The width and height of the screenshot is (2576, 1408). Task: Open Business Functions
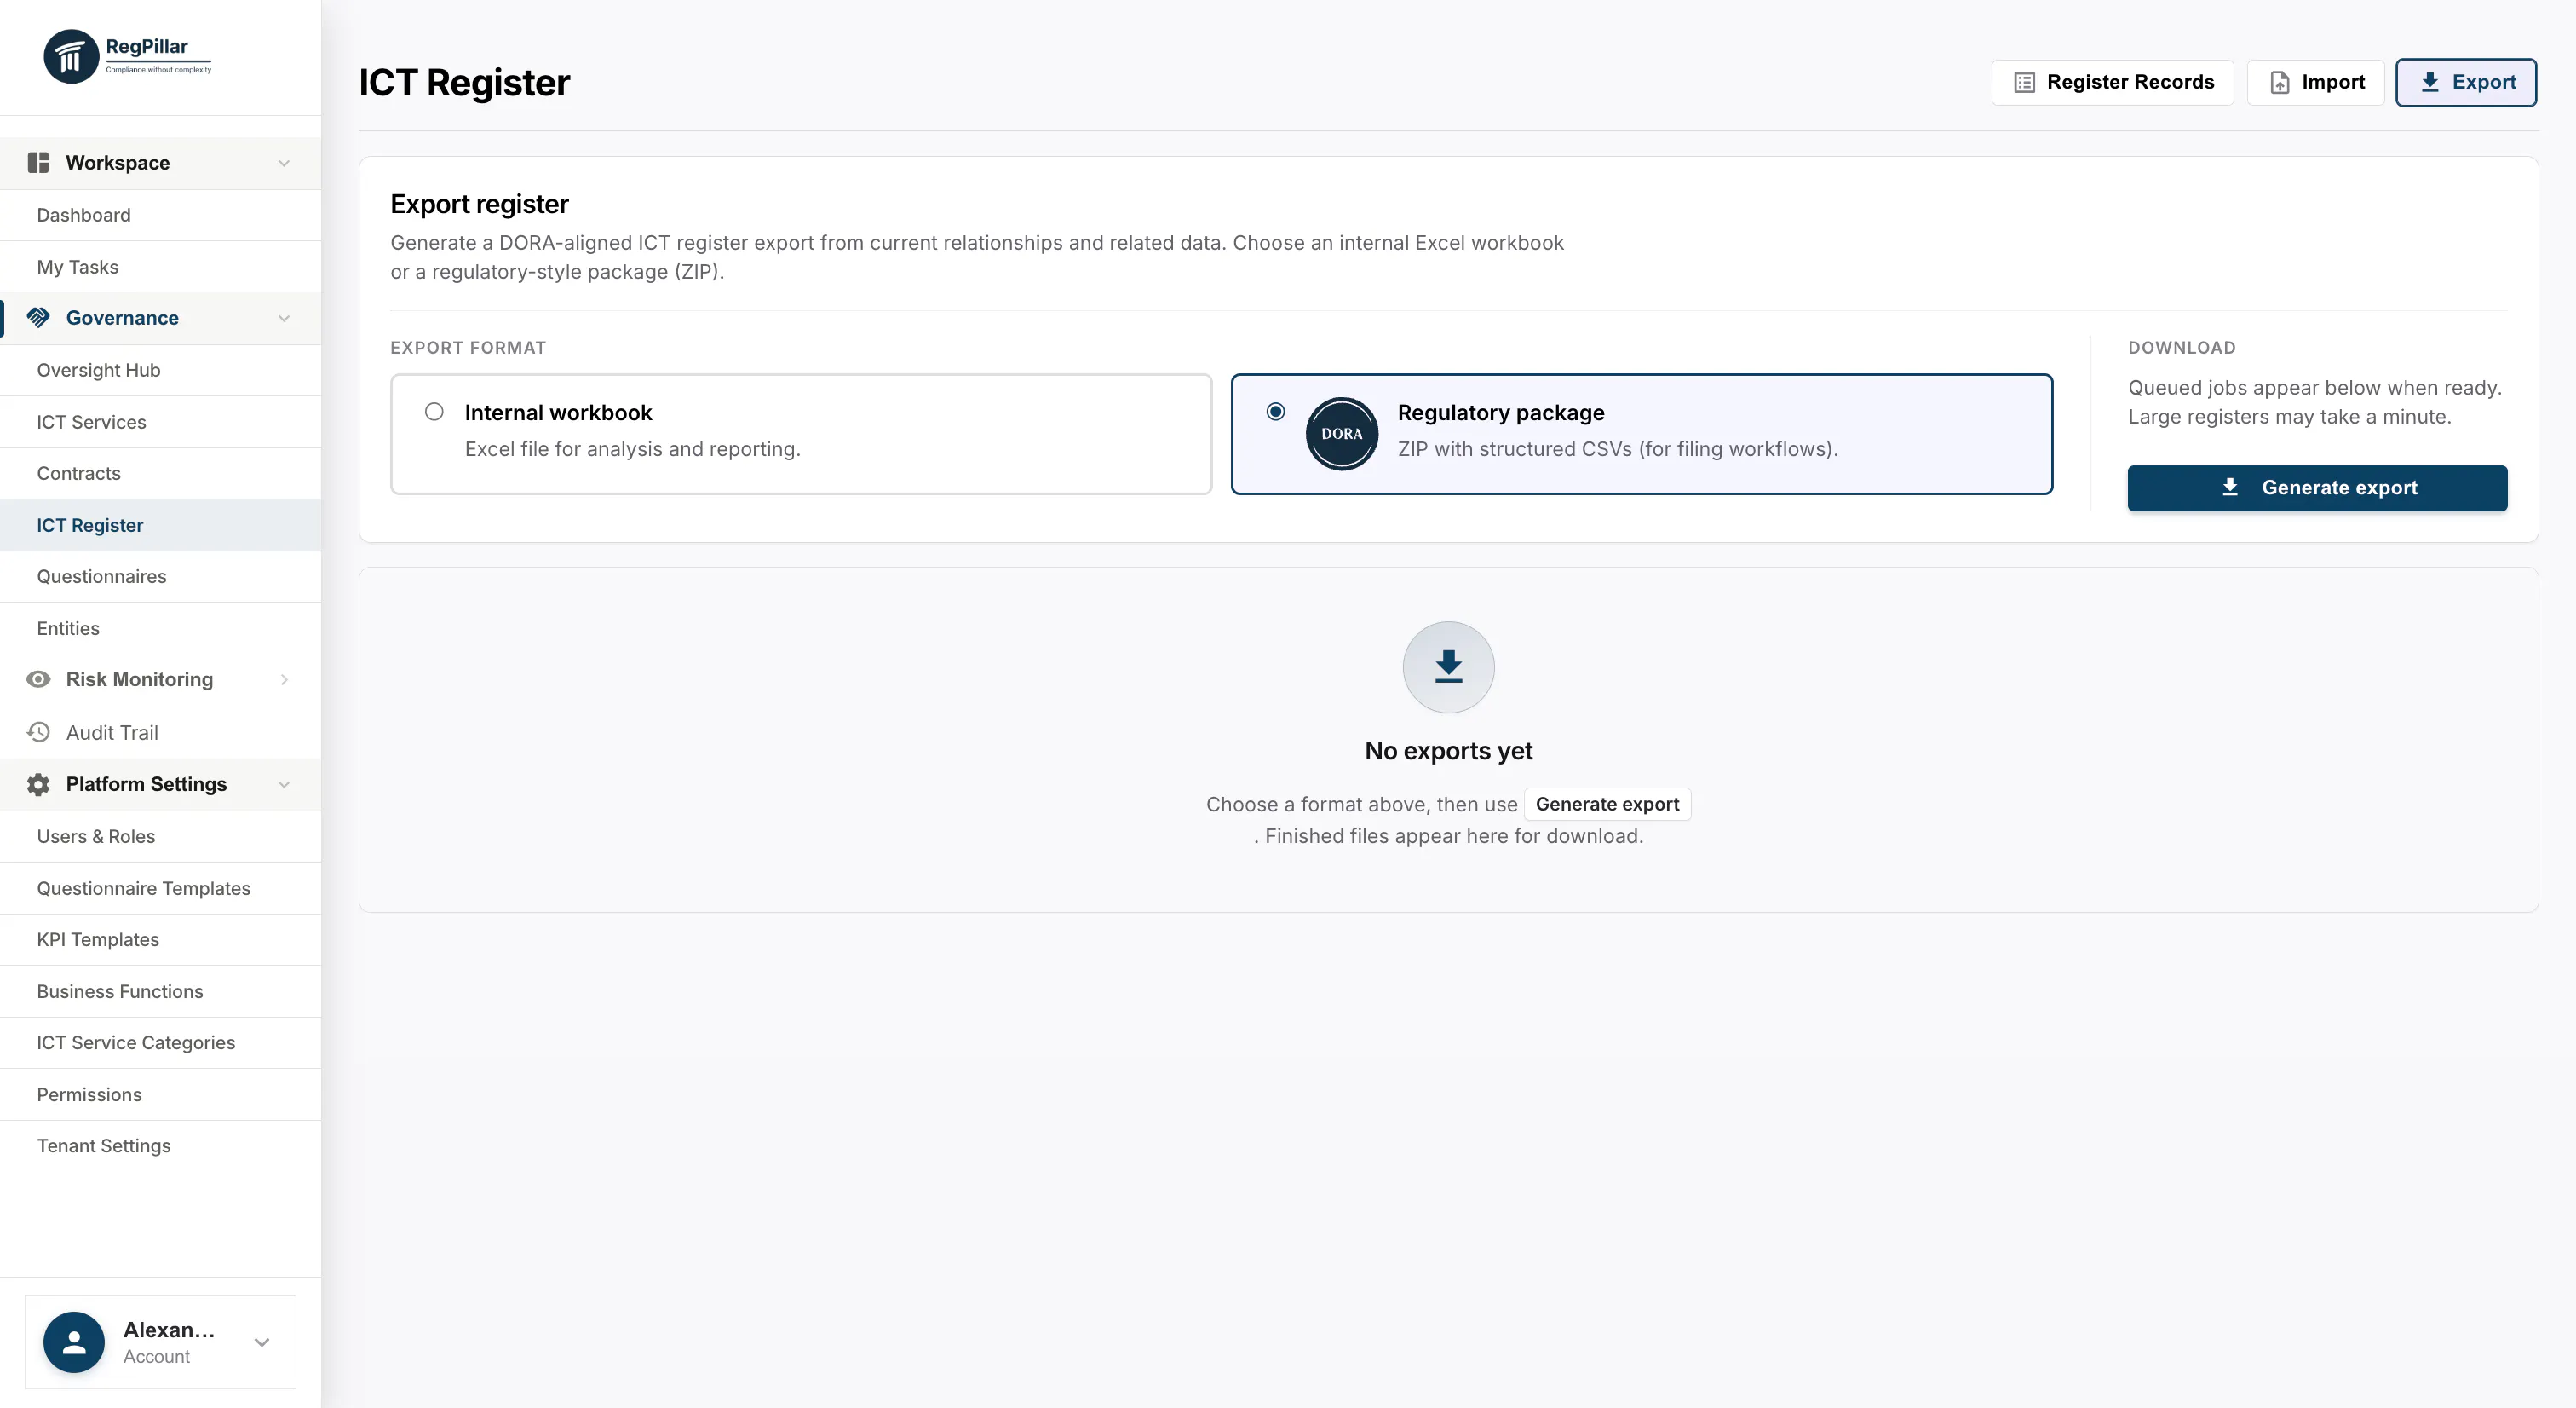pyautogui.click(x=161, y=992)
